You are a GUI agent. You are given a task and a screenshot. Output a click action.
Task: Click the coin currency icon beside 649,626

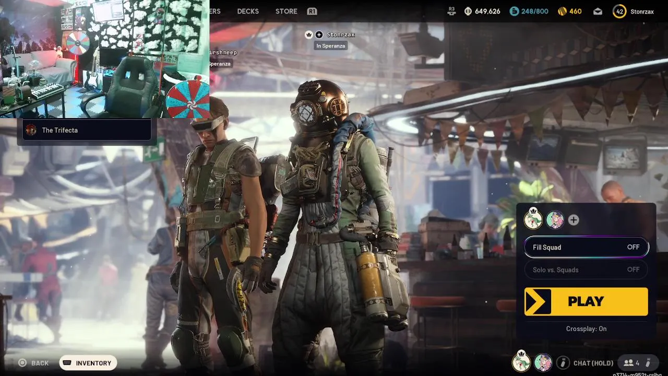(468, 11)
